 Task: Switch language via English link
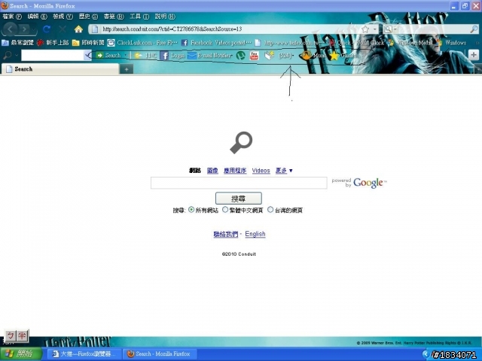pos(255,234)
